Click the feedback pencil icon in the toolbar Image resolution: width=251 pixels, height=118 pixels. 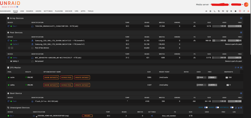point(244,11)
